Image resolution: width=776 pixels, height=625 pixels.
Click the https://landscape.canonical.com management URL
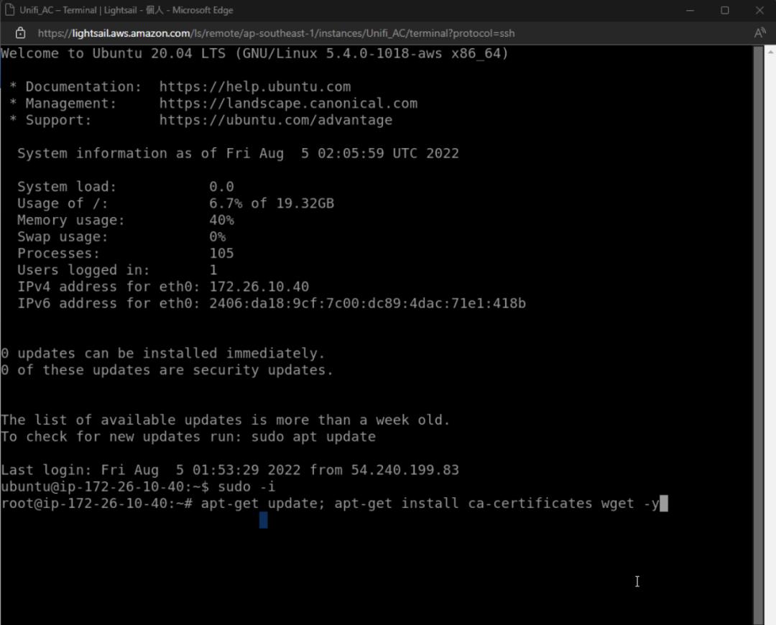click(x=288, y=103)
